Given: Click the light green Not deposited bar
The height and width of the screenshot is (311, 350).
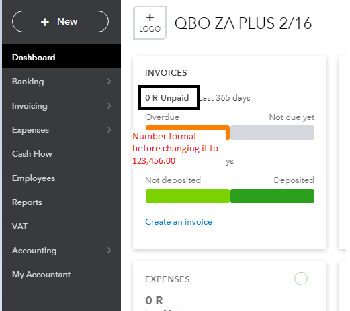Looking at the screenshot, I should 187,196.
